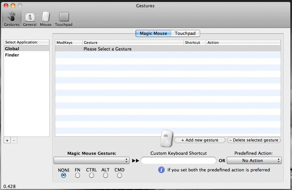Screen dimensions: 292x190
Task: Select the FN modifier radio button
Action: tap(78, 175)
